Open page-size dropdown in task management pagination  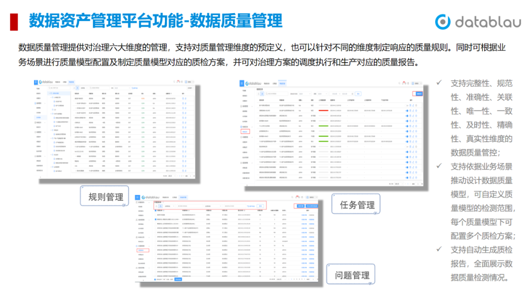[398, 184]
